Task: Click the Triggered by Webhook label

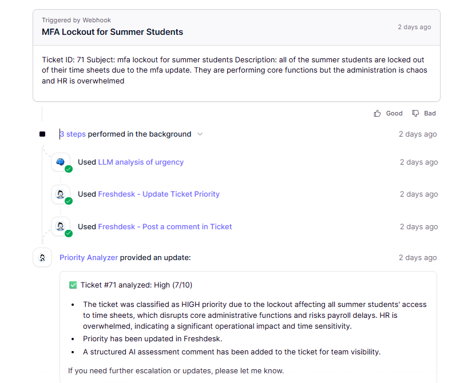Action: pos(76,20)
